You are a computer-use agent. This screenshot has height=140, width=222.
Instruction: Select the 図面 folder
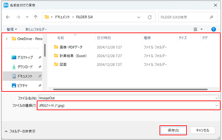(x=63, y=64)
